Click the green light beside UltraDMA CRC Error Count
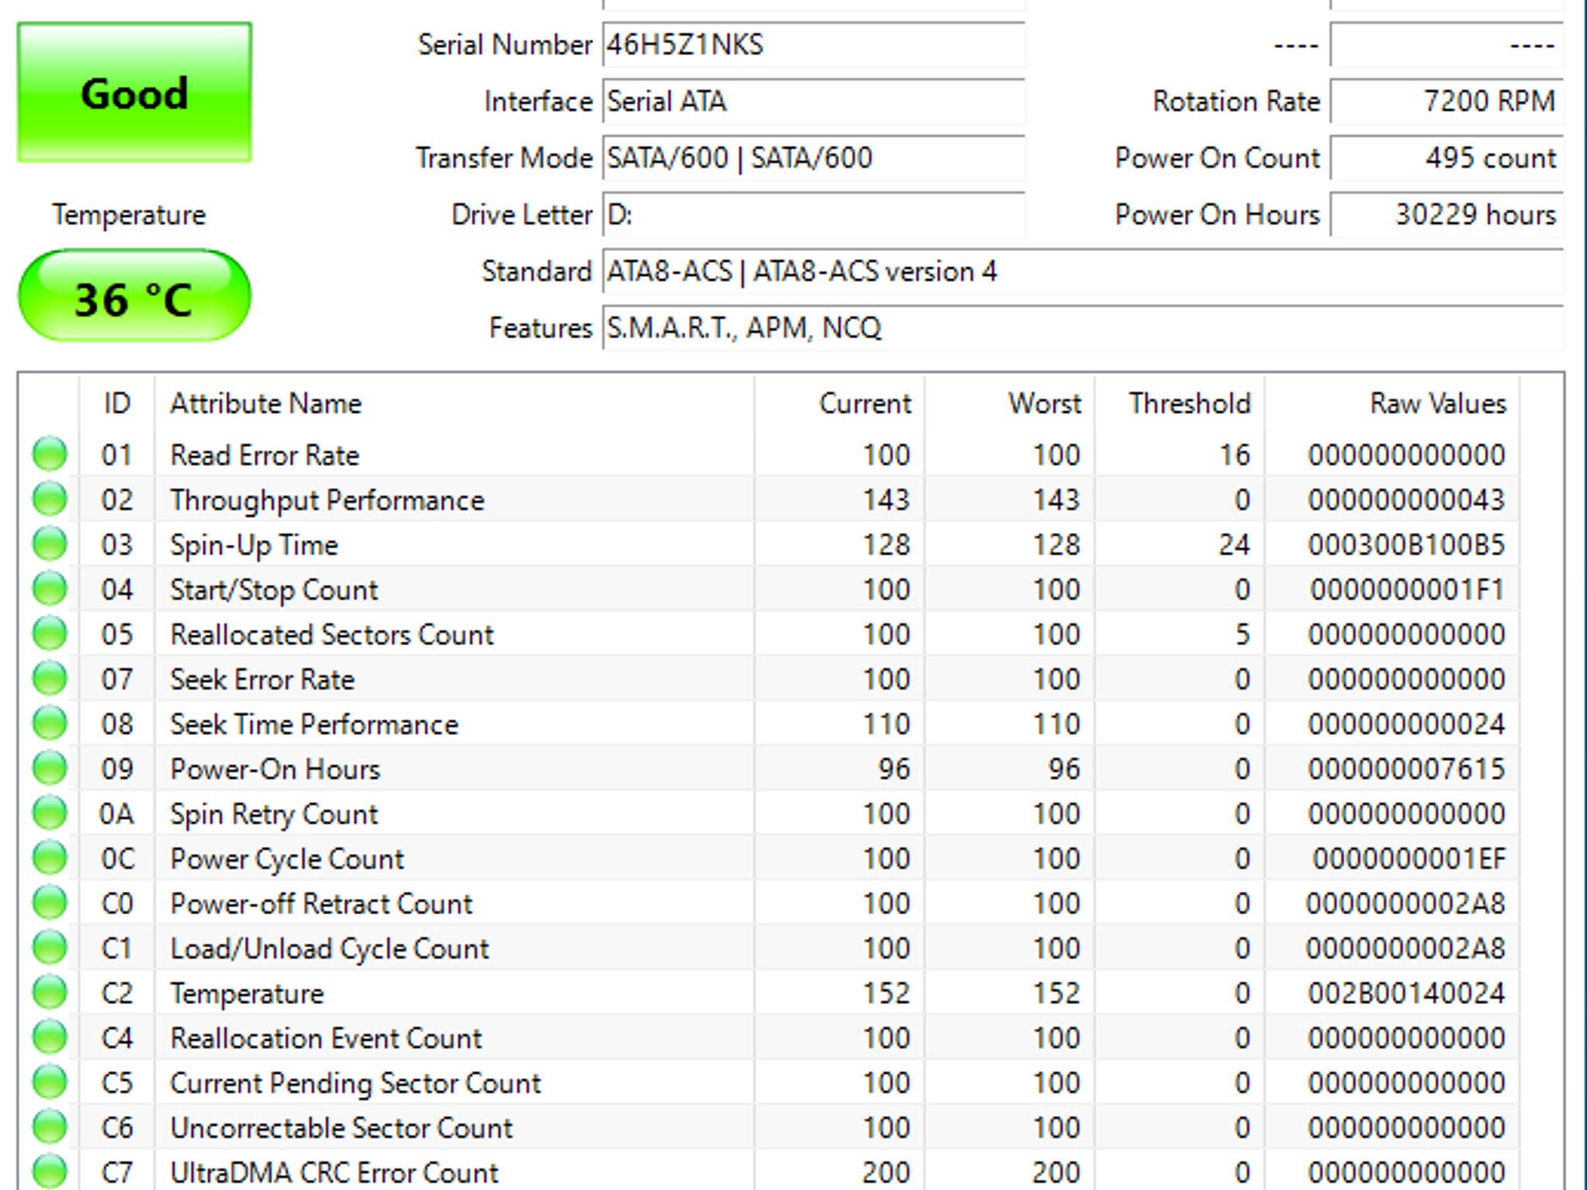The image size is (1587, 1190). click(x=48, y=1171)
